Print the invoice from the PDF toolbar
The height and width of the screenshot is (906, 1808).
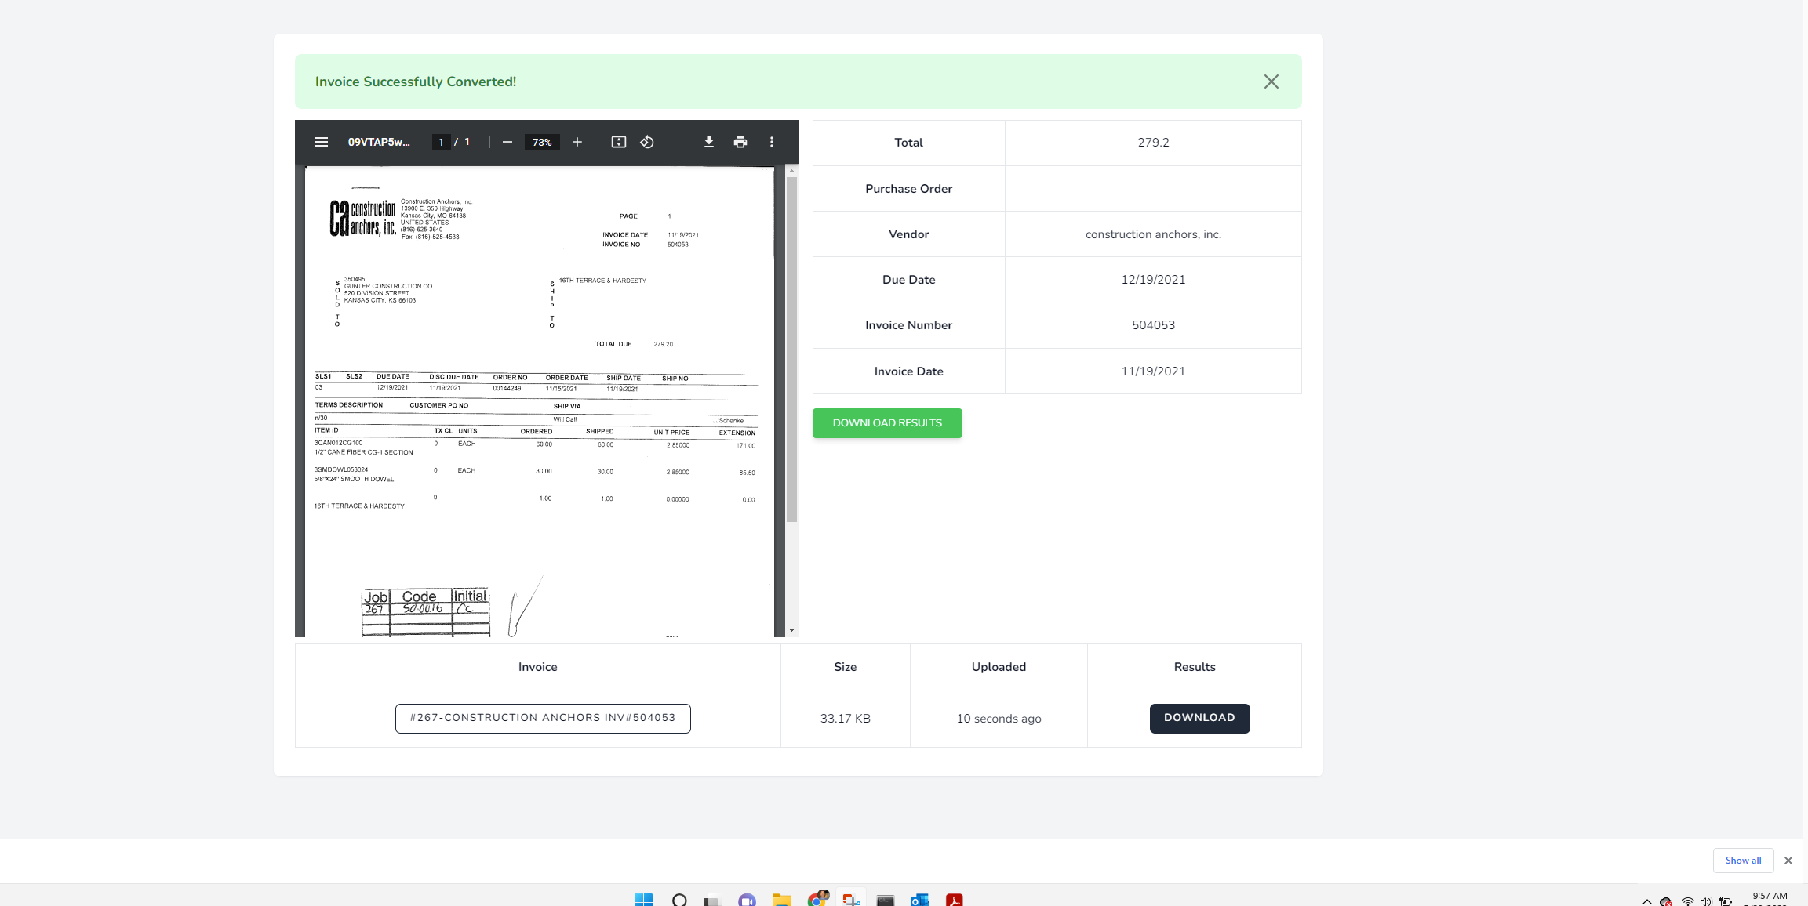point(740,142)
